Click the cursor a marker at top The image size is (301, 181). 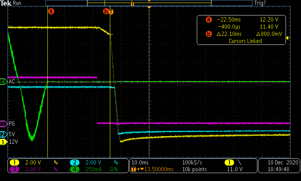click(x=51, y=11)
